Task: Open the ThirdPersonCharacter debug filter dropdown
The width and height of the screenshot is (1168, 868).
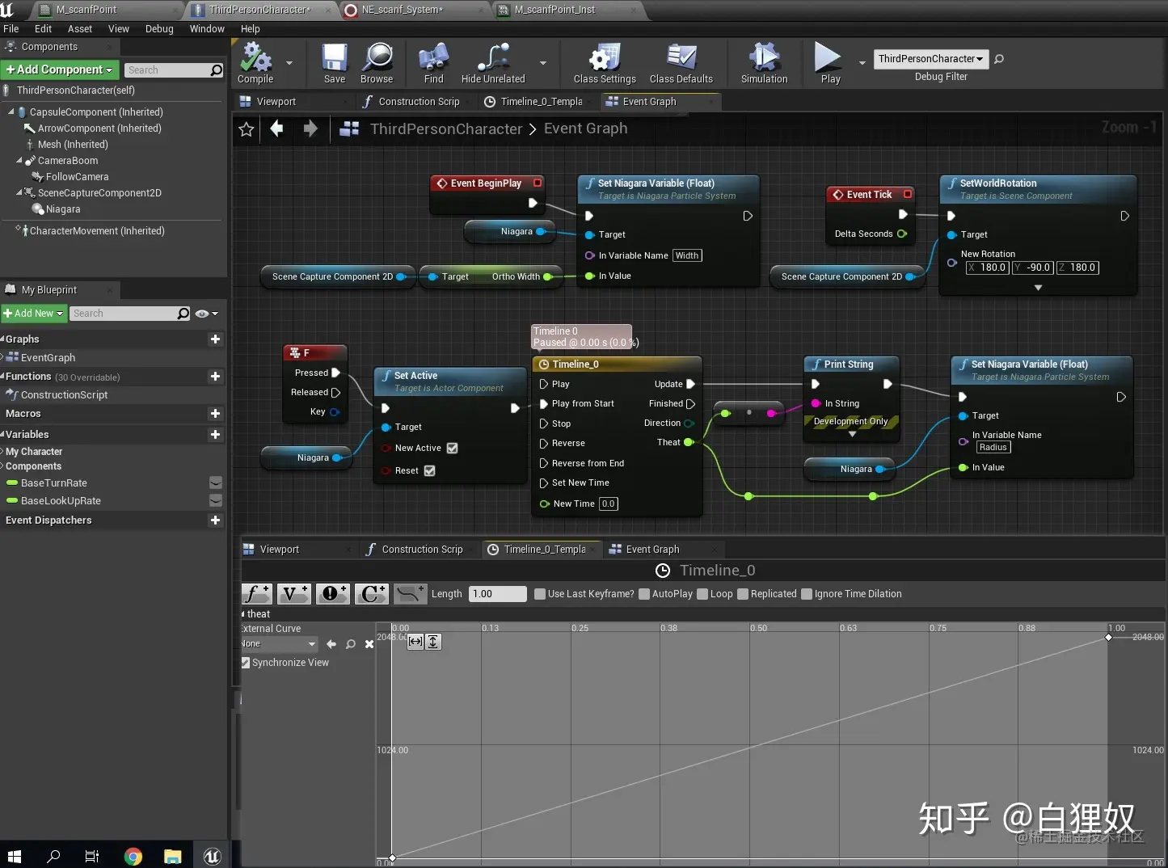Action: tap(930, 59)
